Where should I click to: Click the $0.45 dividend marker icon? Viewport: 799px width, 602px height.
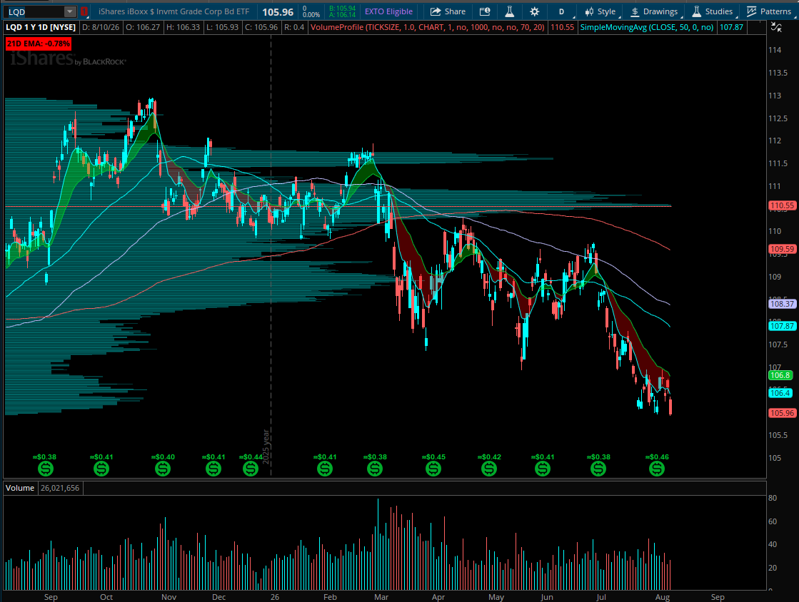click(433, 469)
